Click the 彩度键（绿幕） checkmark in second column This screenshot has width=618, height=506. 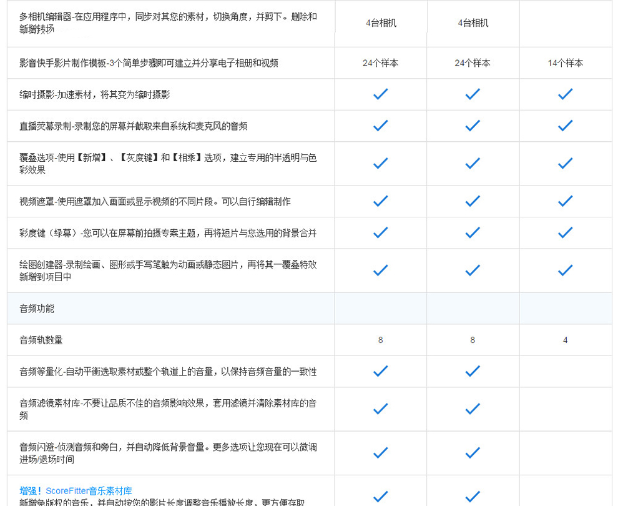(x=473, y=232)
